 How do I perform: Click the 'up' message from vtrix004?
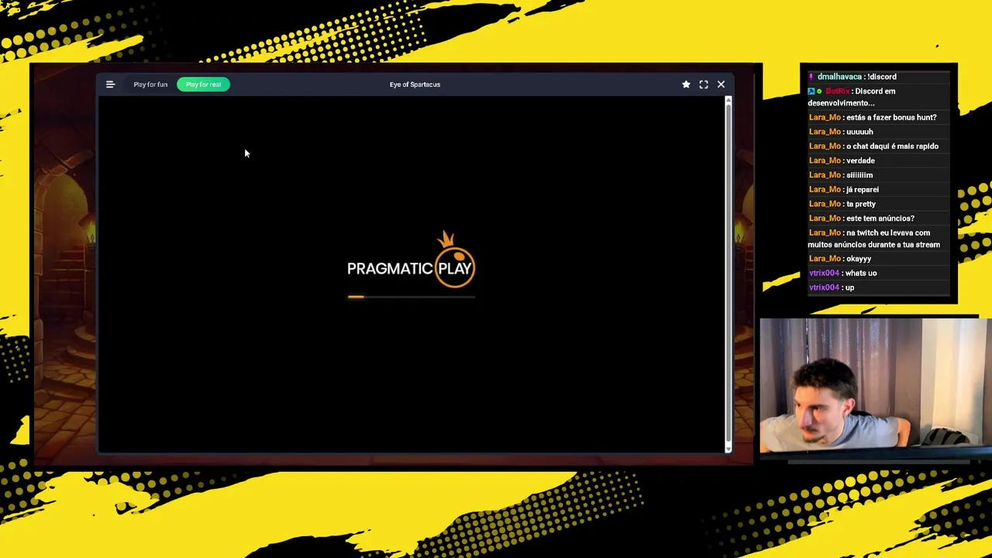[849, 288]
